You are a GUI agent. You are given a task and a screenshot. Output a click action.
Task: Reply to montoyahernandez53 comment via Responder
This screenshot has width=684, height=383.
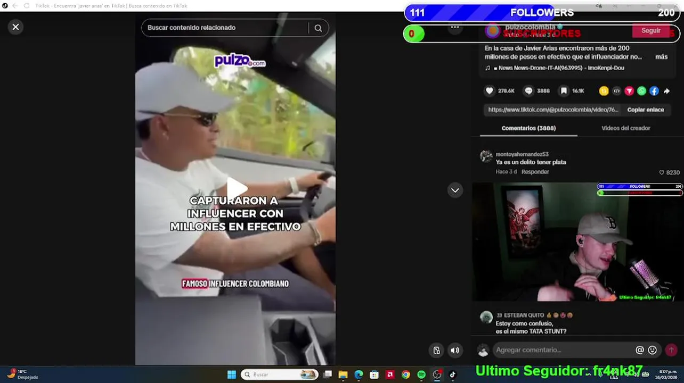[x=535, y=172]
